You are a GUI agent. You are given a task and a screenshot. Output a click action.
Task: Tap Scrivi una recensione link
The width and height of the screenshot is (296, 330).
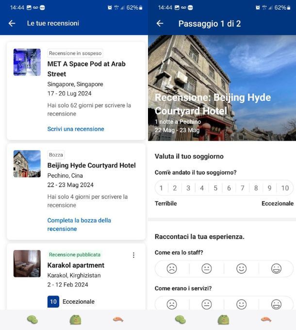tap(76, 129)
